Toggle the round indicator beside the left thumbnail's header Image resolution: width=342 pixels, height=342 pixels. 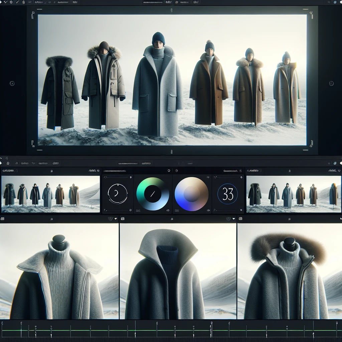98,171
